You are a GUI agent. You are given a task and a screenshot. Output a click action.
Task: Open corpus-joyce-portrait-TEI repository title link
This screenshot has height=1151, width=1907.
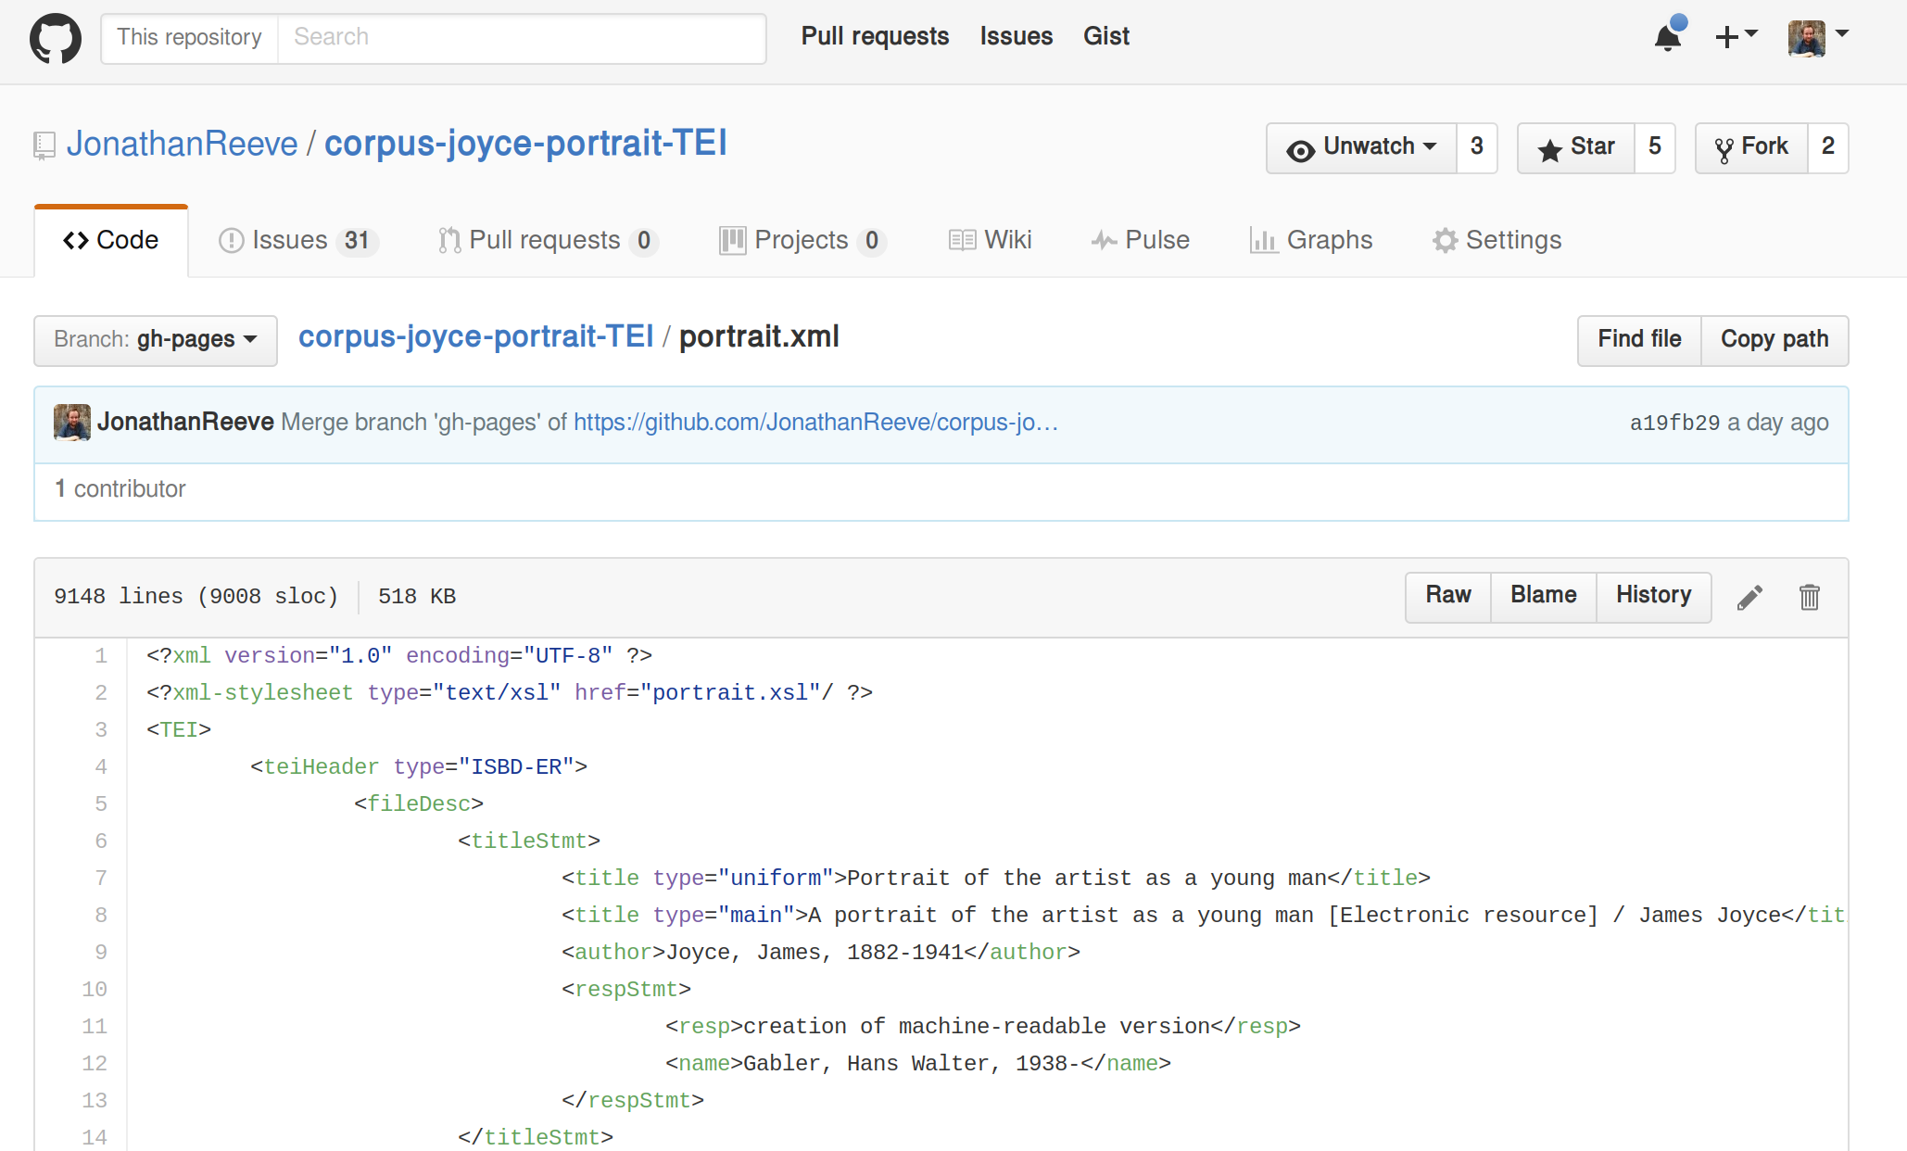pyautogui.click(x=525, y=145)
